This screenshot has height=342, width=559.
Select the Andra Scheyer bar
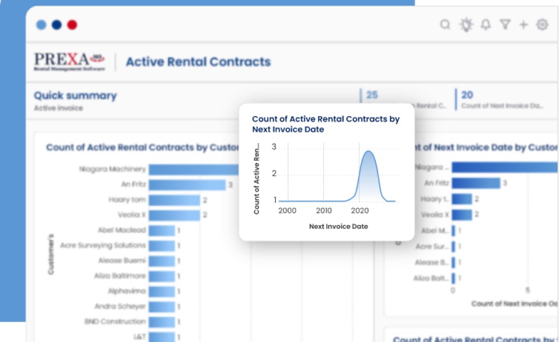(161, 307)
